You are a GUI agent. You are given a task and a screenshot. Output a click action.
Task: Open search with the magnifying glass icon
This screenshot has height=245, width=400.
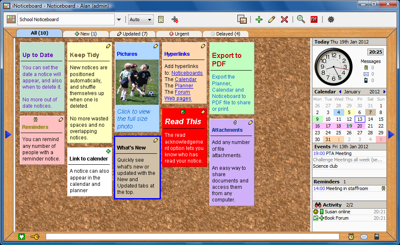pos(301,19)
